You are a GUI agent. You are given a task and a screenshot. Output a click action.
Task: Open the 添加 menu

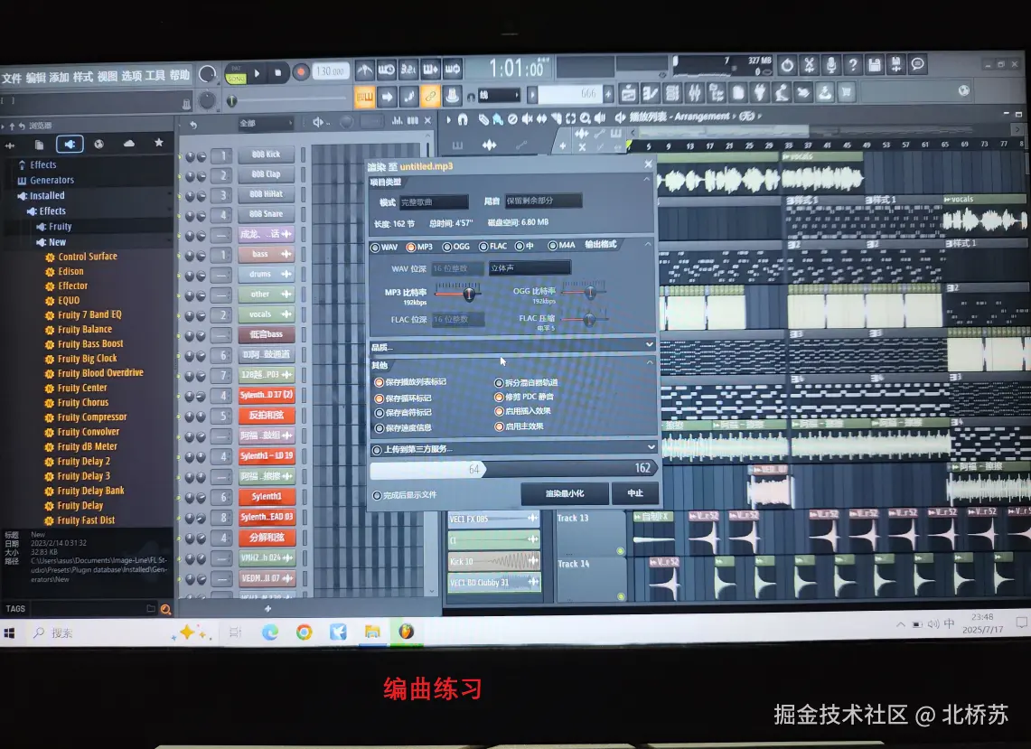[x=59, y=77]
